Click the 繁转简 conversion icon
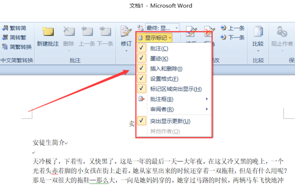The height and width of the screenshot is (185, 295). [x=5, y=28]
